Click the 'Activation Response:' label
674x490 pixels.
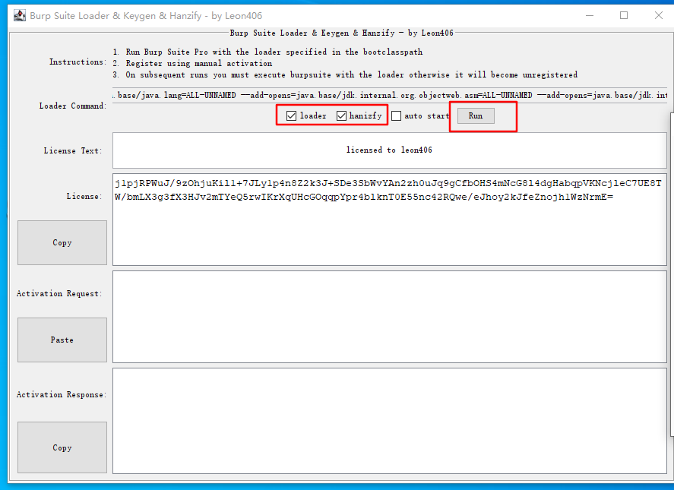[x=61, y=394]
